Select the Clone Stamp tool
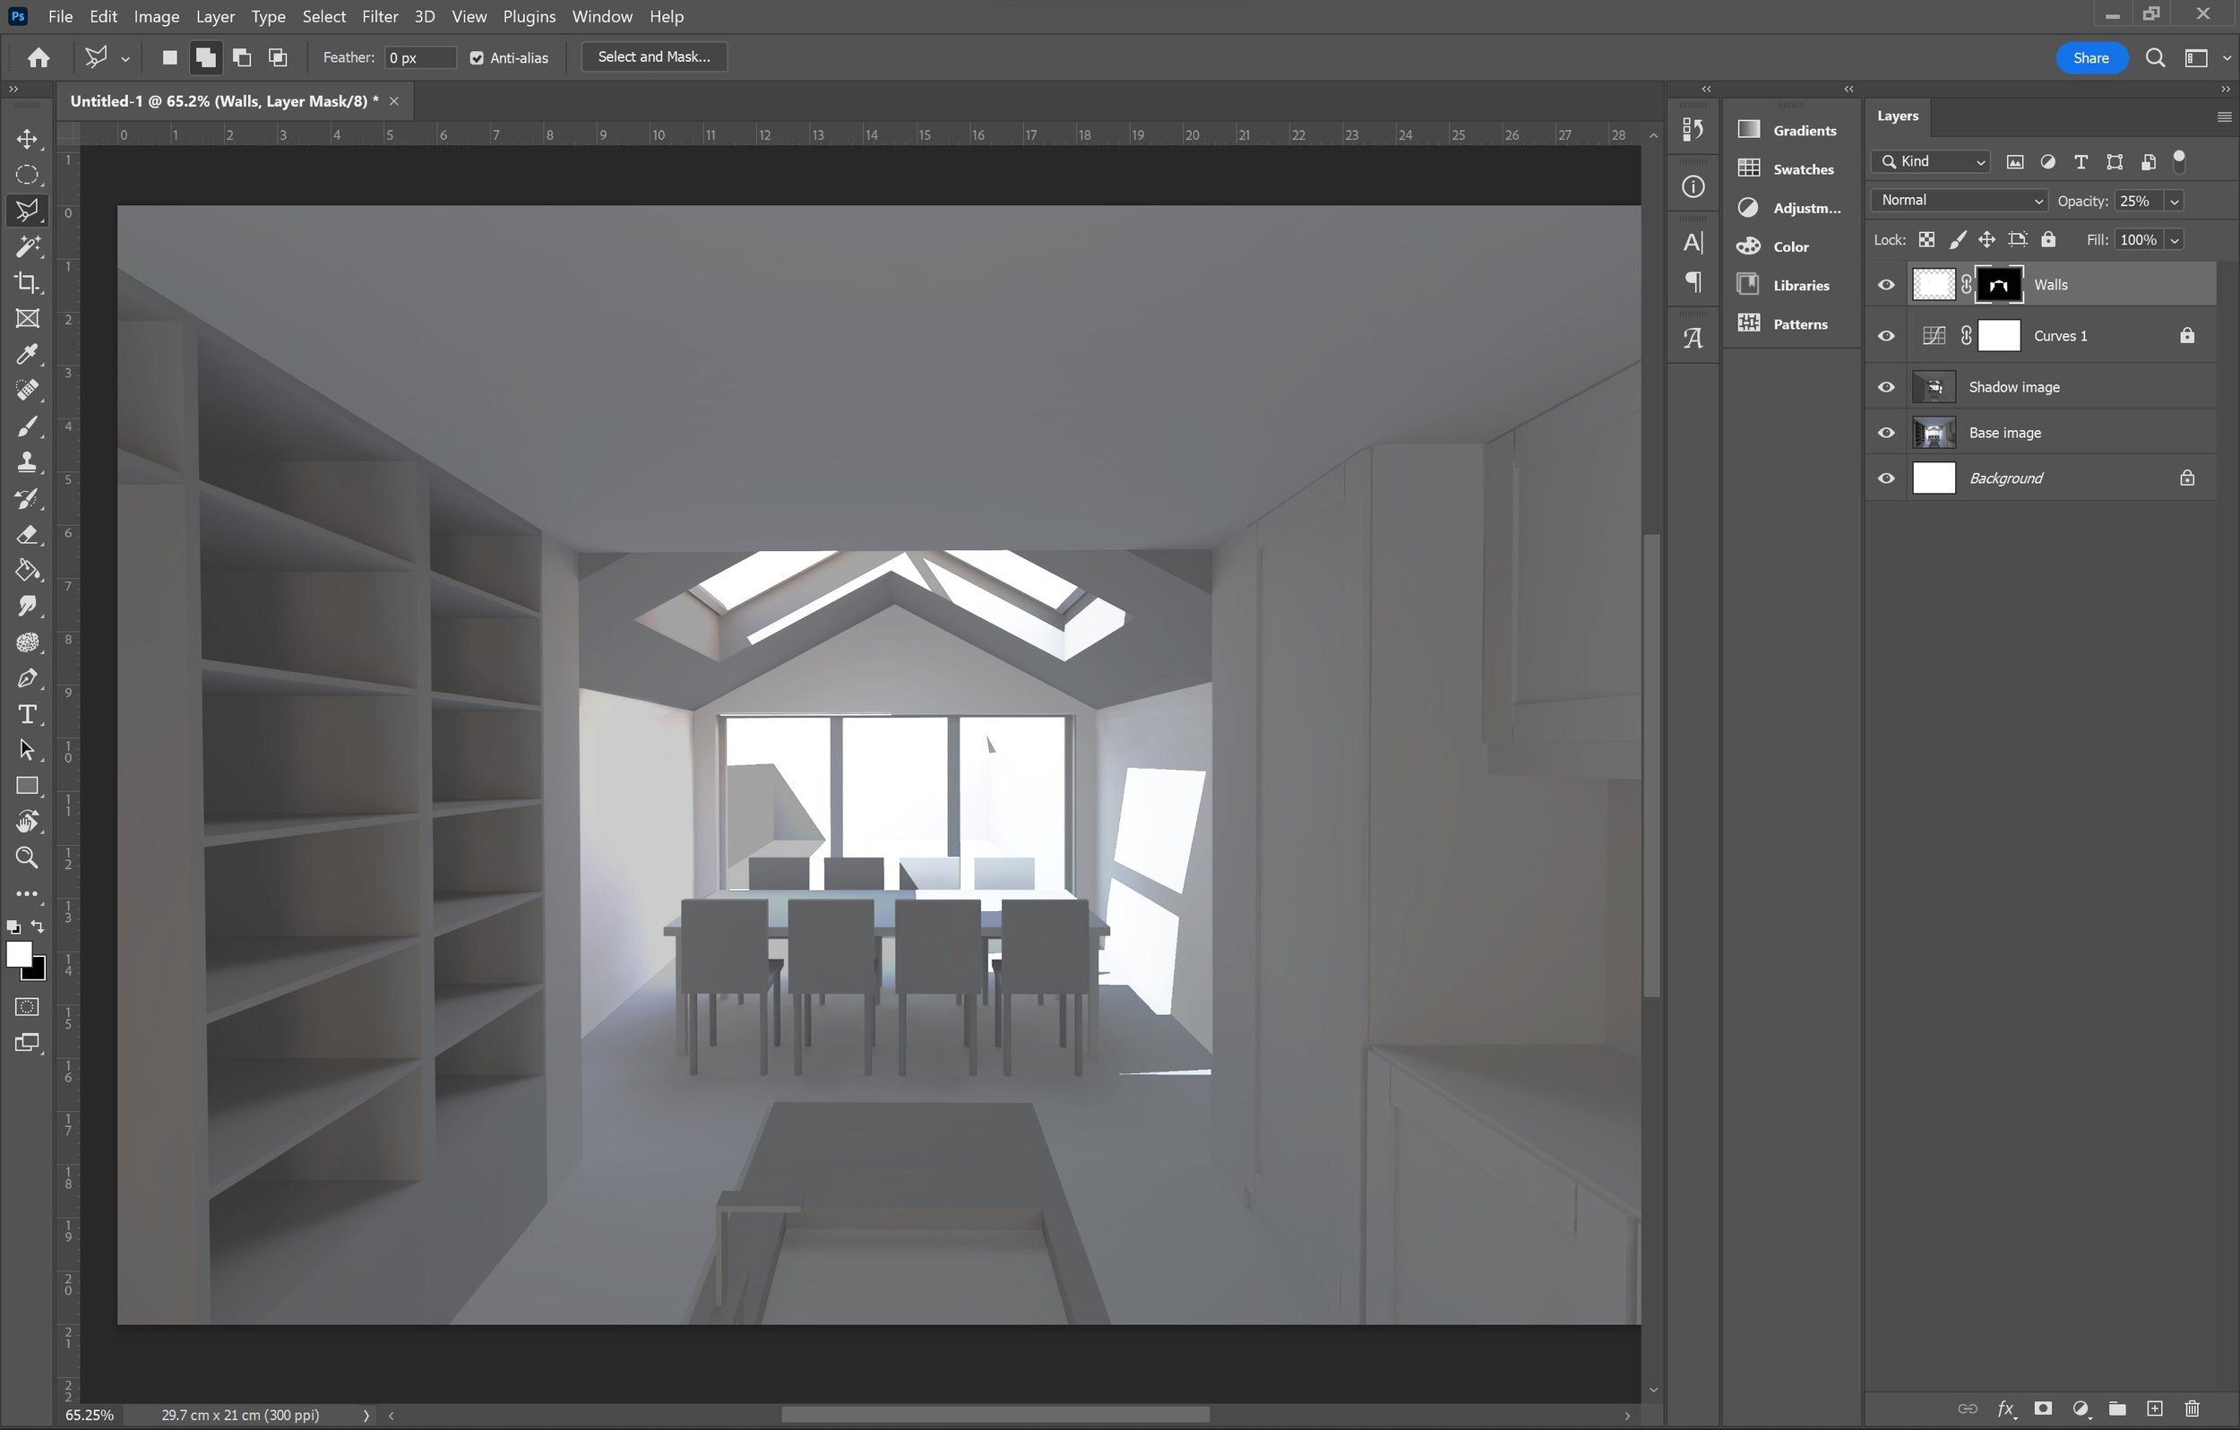Viewport: 2240px width, 1430px height. [27, 461]
